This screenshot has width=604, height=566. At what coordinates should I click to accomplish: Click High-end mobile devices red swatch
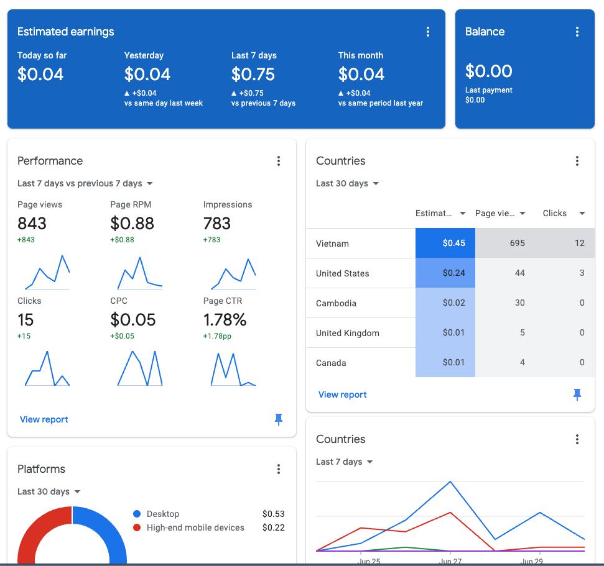pos(136,527)
